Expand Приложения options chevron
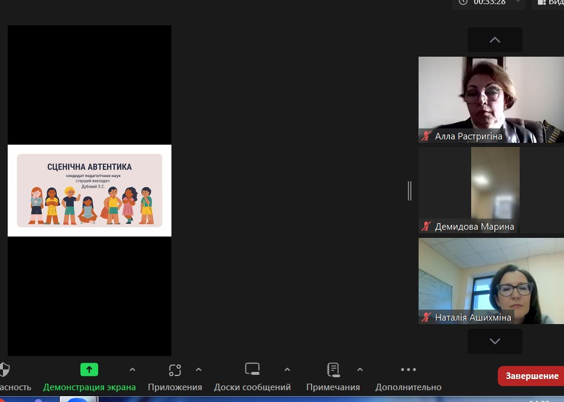The image size is (564, 402). click(199, 370)
